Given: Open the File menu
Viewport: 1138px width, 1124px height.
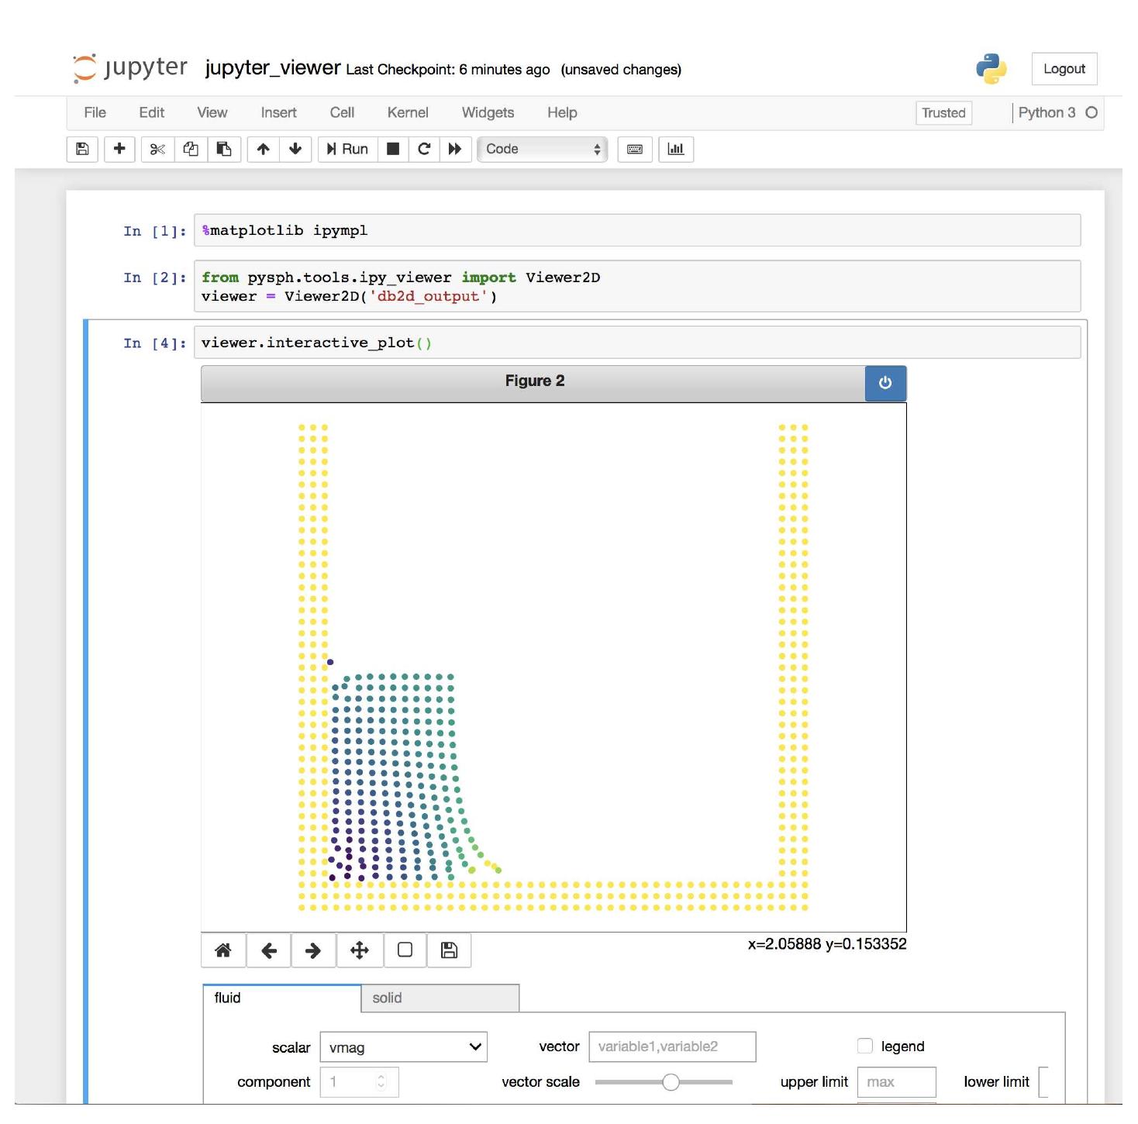Looking at the screenshot, I should (x=95, y=112).
